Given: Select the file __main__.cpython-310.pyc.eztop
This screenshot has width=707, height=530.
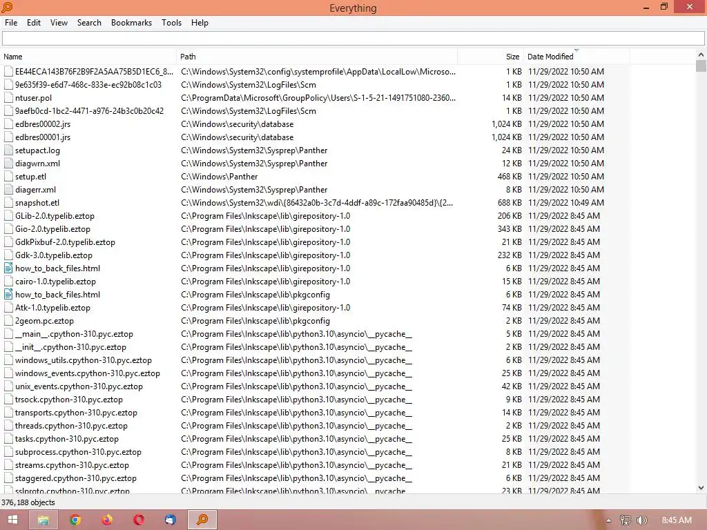Looking at the screenshot, I should coord(74,334).
